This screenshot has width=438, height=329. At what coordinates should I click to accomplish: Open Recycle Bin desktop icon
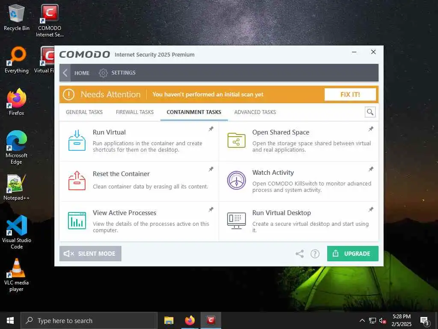point(17,18)
